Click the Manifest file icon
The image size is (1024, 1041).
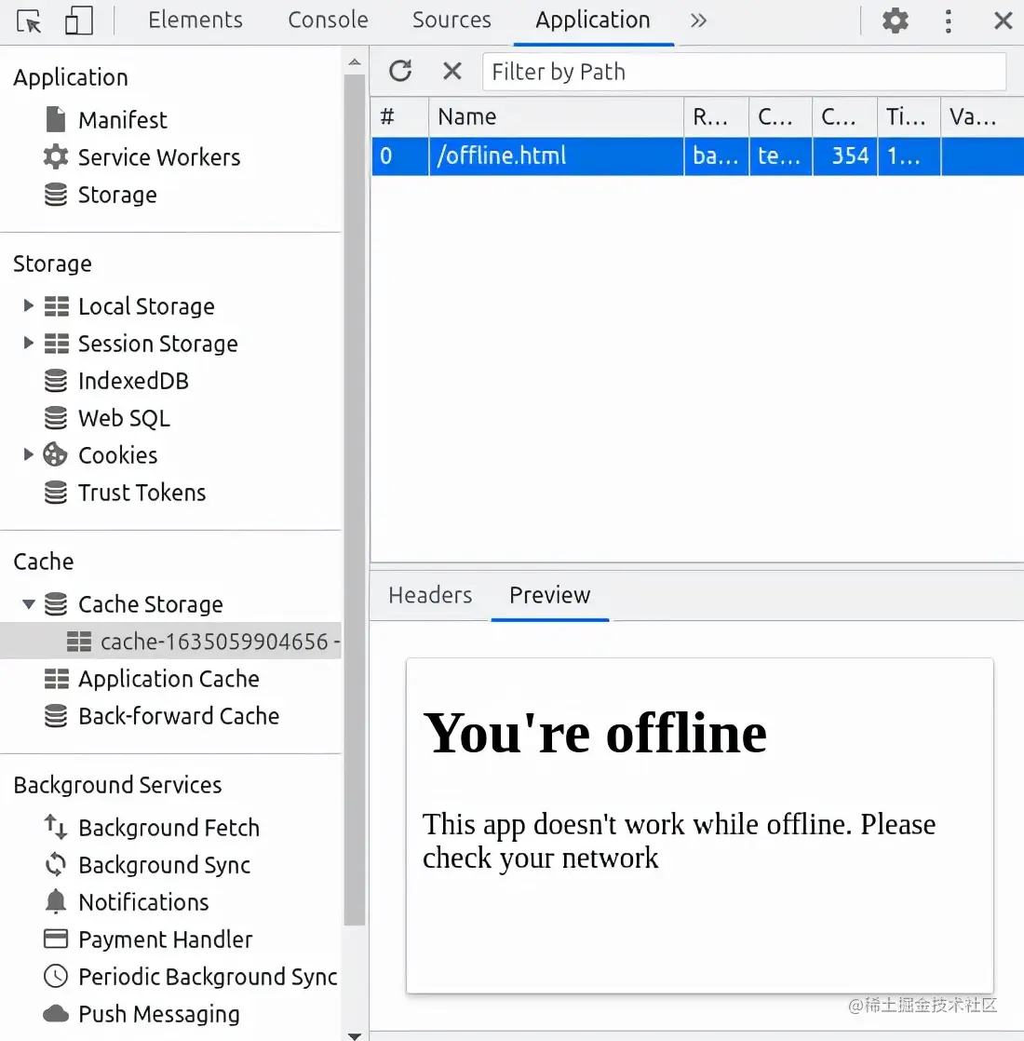(56, 119)
